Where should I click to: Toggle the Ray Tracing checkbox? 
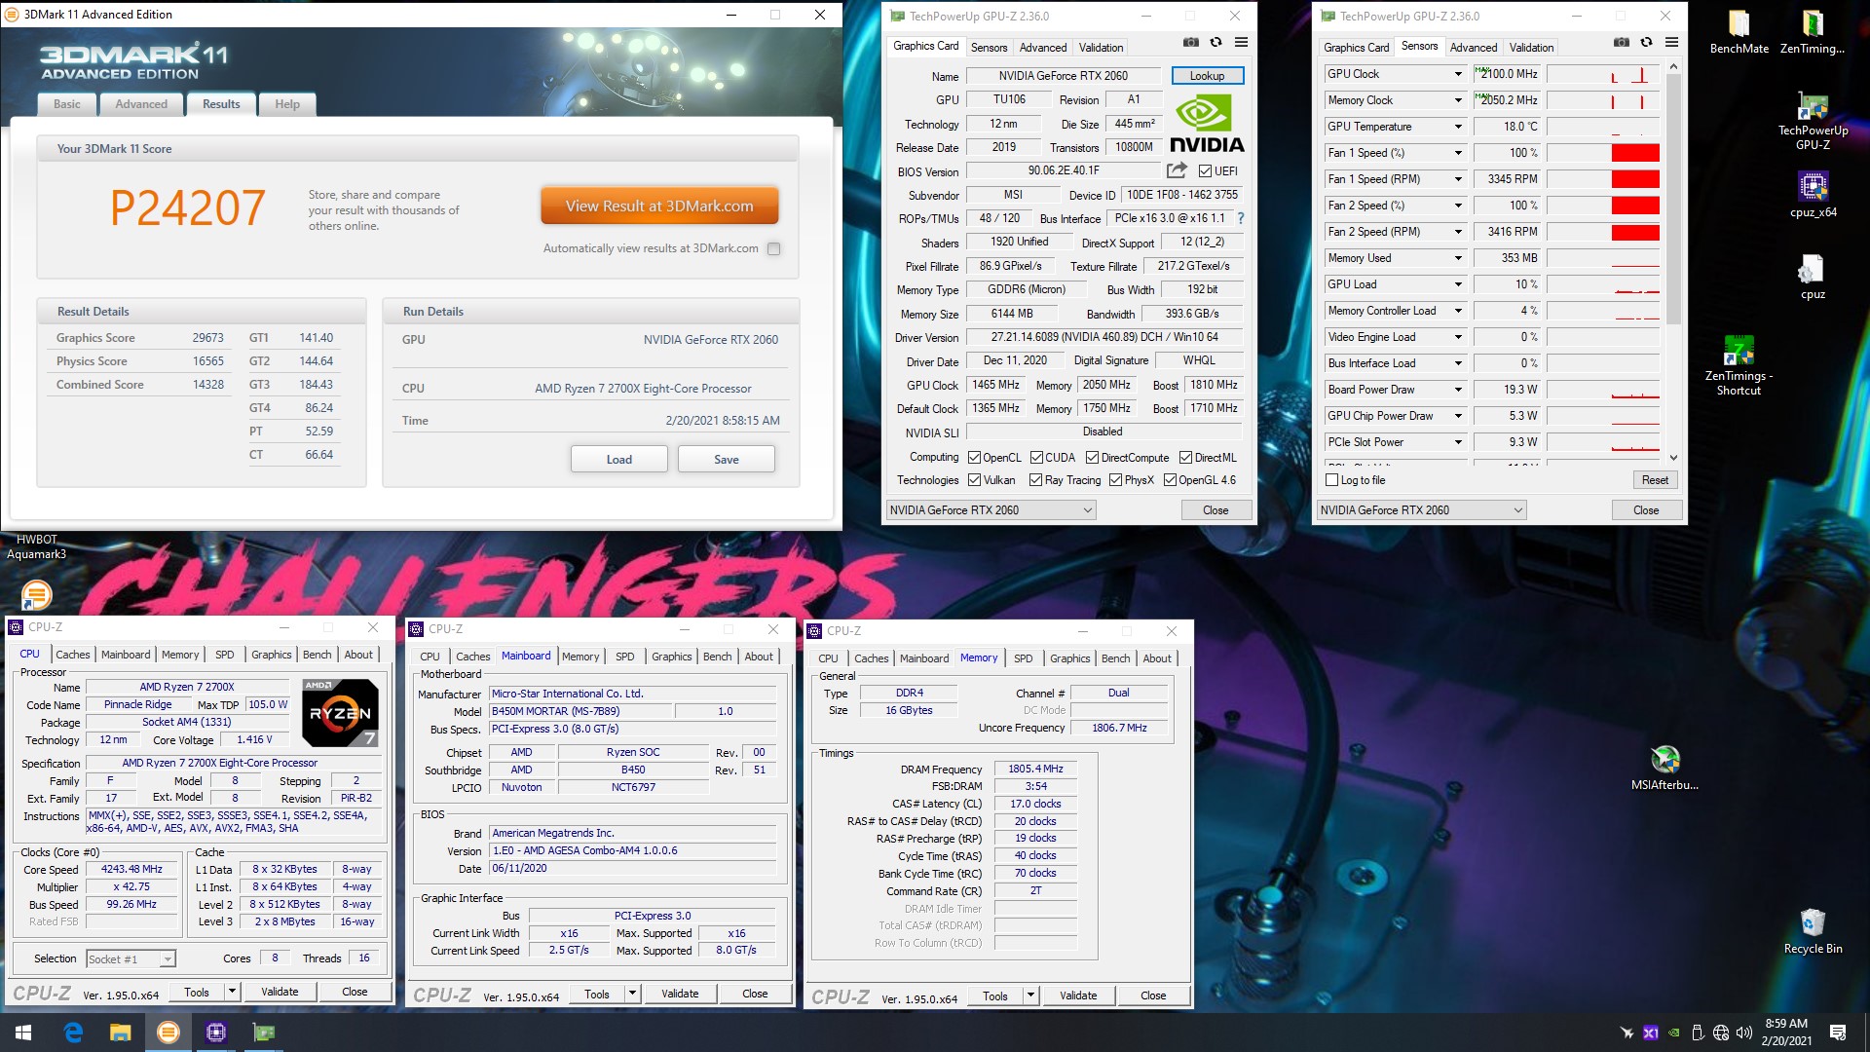point(1034,480)
